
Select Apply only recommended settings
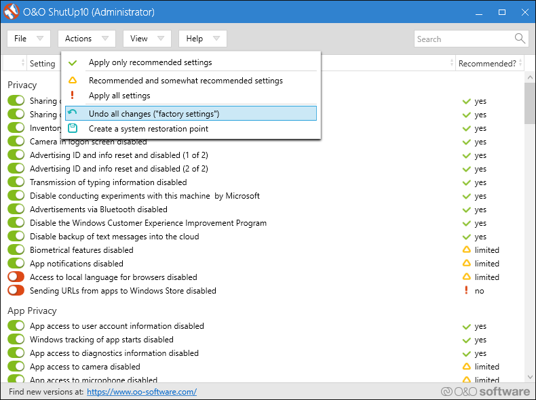pos(191,62)
